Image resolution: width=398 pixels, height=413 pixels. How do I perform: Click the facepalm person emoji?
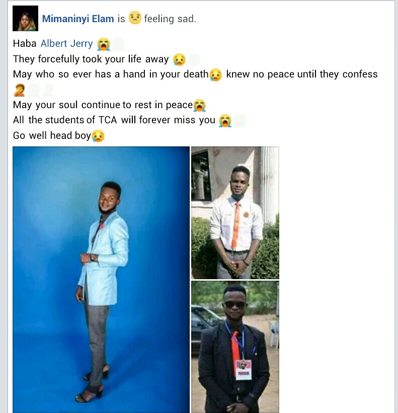tap(19, 90)
